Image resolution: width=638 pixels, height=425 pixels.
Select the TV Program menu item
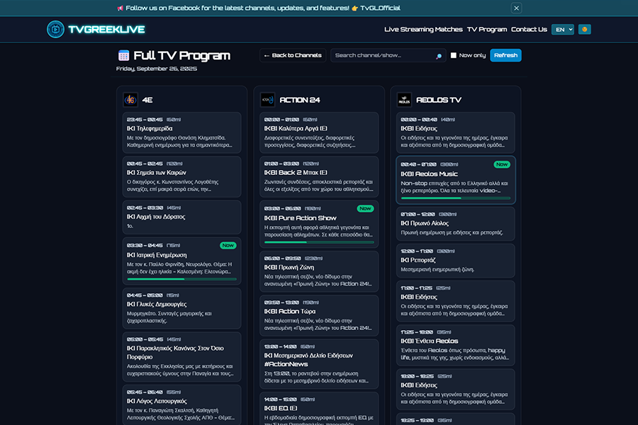pyautogui.click(x=488, y=29)
